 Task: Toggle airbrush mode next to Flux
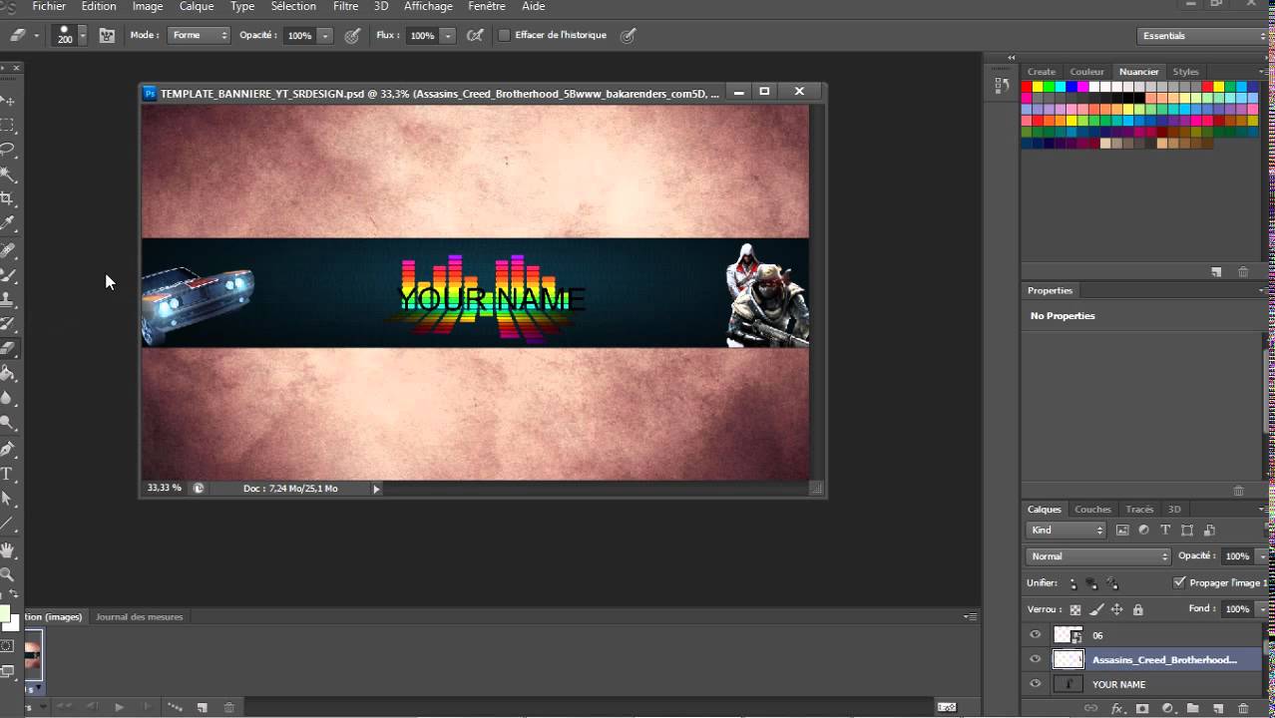pyautogui.click(x=476, y=35)
